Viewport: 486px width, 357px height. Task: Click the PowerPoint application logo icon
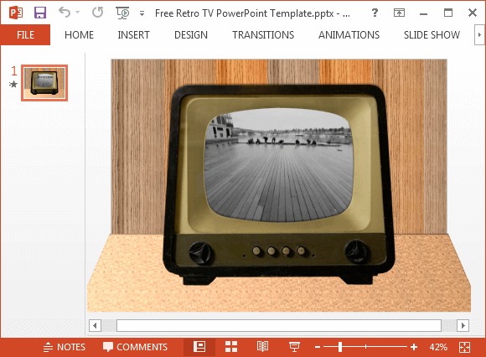click(16, 13)
